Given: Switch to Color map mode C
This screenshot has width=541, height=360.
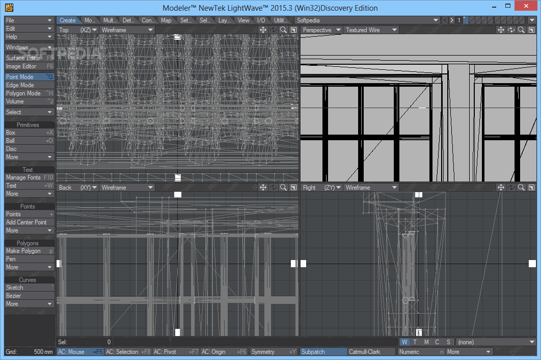Looking at the screenshot, I should coord(437,342).
